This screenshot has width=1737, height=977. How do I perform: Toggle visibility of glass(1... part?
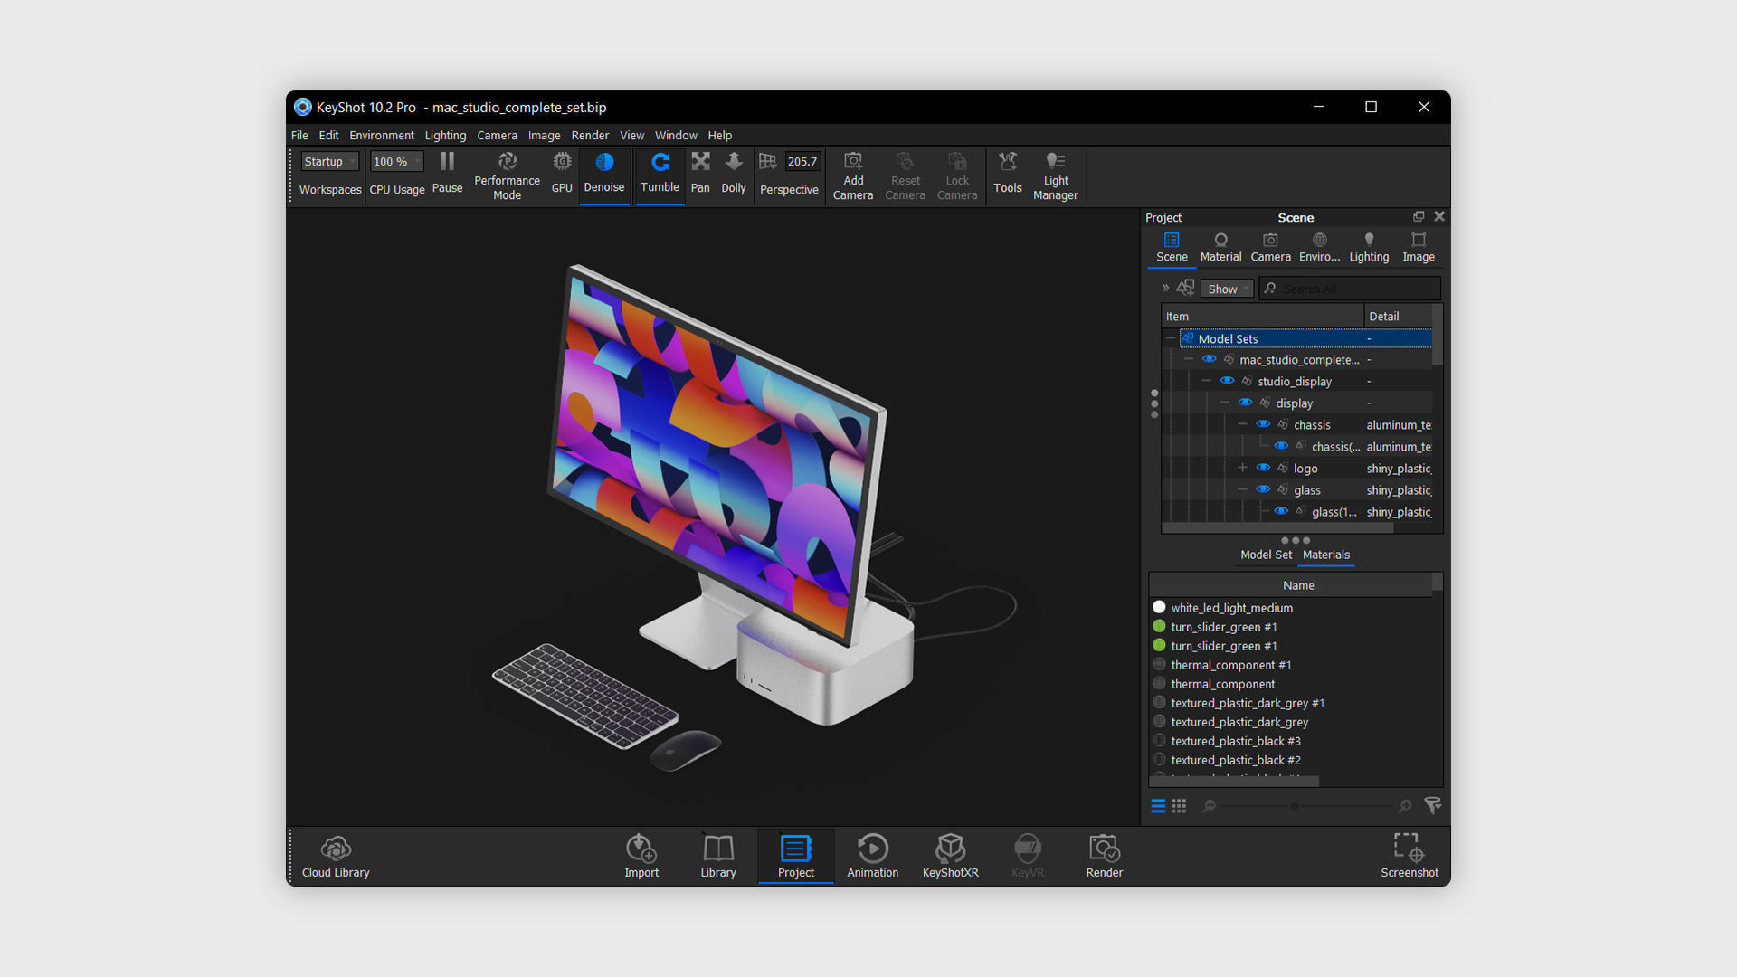click(x=1281, y=511)
